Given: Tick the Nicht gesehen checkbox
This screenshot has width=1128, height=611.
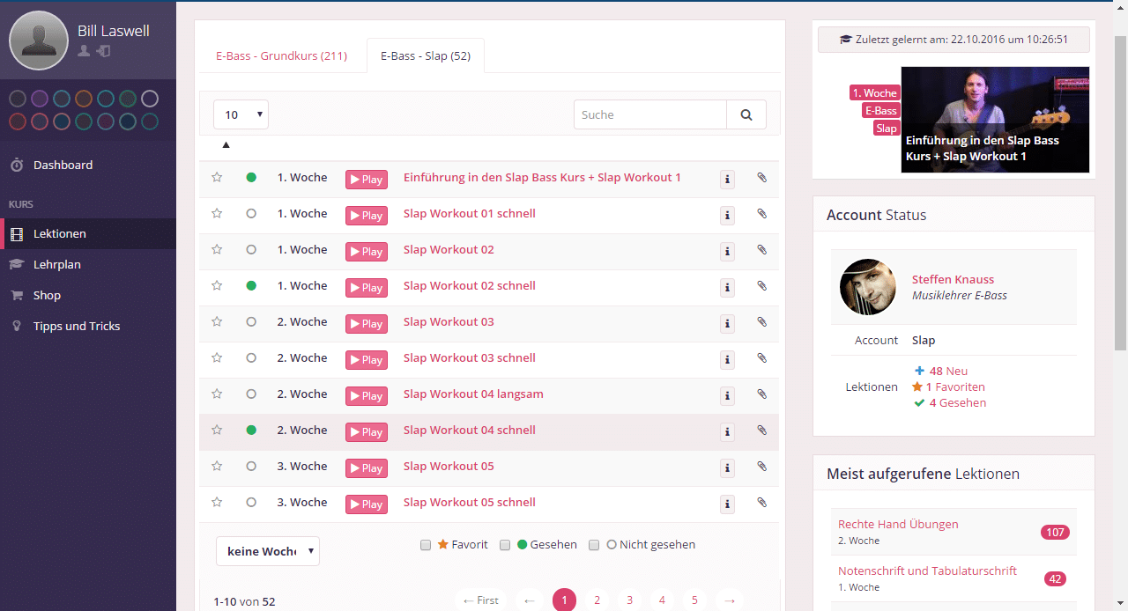Looking at the screenshot, I should [x=594, y=545].
